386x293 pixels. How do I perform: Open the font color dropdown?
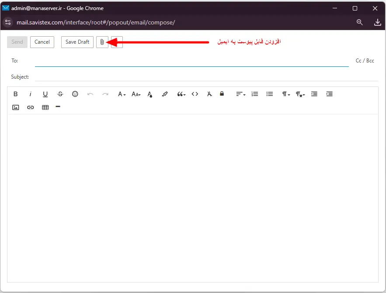click(150, 94)
